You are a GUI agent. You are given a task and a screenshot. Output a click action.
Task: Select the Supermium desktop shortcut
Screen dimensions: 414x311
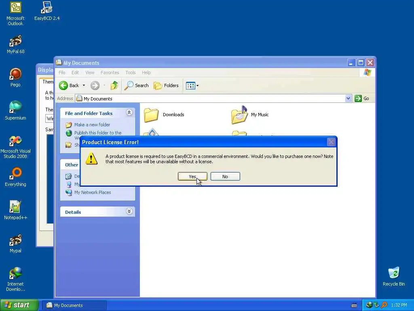[x=15, y=111]
